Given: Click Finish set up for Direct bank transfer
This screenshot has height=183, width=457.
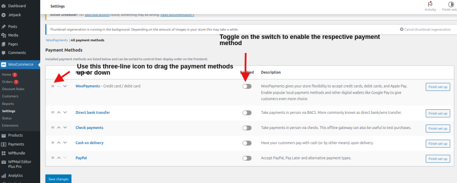Looking at the screenshot, I should click(438, 113).
